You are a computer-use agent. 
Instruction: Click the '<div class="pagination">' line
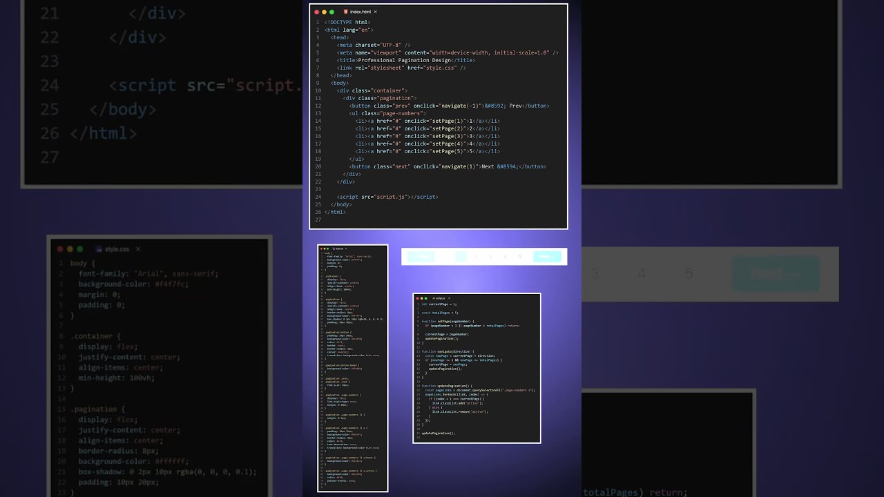pos(380,98)
